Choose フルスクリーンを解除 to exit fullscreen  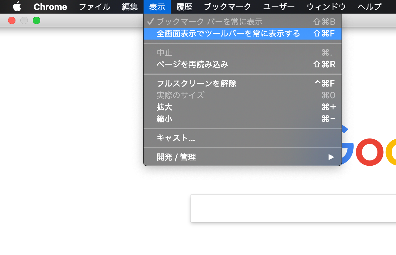point(196,83)
